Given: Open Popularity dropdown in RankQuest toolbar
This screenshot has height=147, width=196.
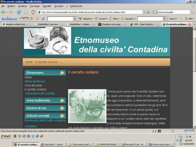Looking at the screenshot, I should pos(129,19).
